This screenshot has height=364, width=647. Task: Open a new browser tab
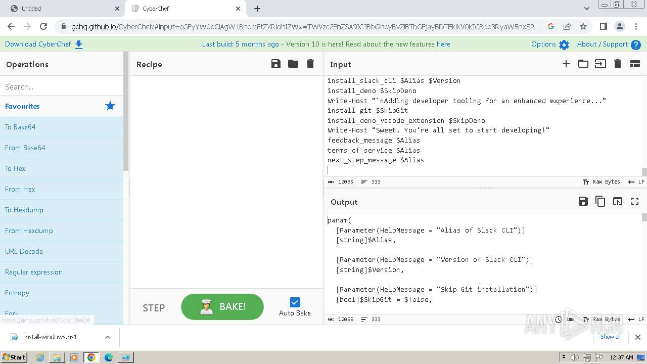[257, 9]
